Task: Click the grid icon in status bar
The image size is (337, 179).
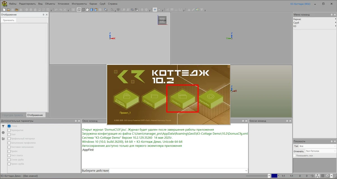Action: coord(322,176)
